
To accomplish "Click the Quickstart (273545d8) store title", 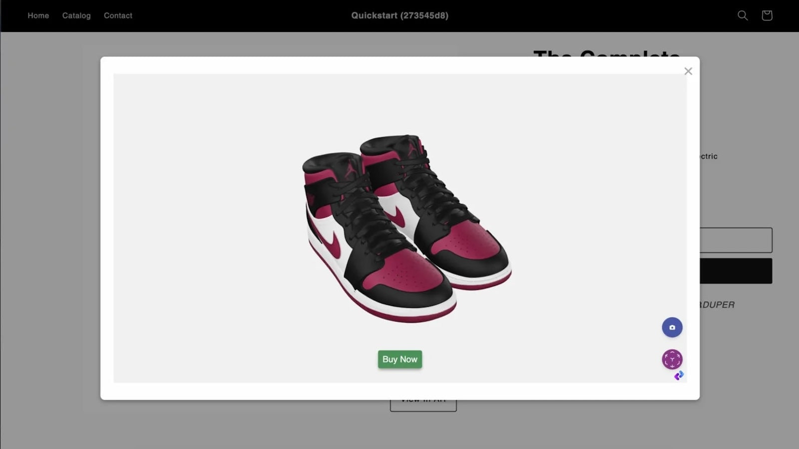I will pyautogui.click(x=399, y=15).
